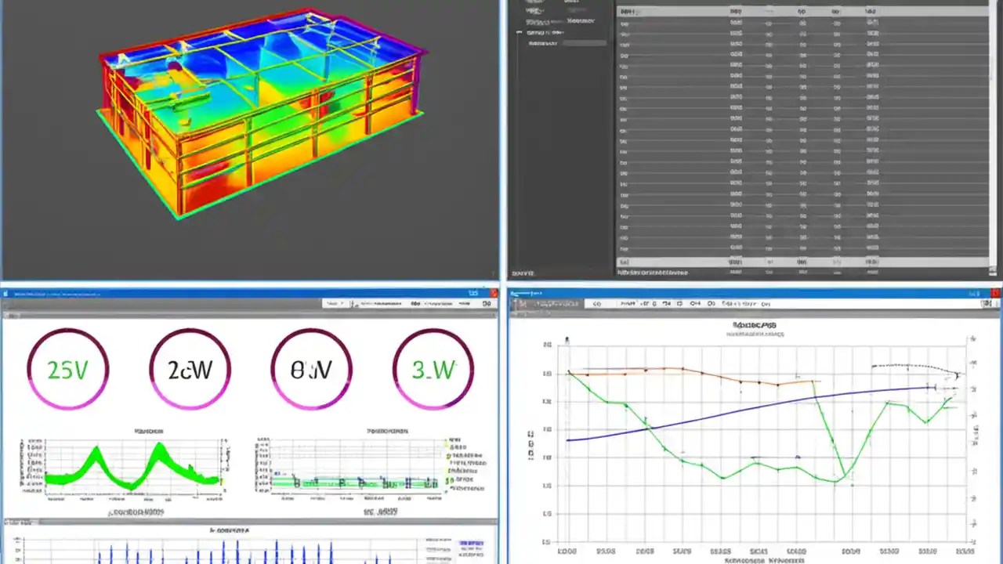Click the application icon in the dashboard title bar
Screen dimensions: 1003x564
[x=7, y=294]
